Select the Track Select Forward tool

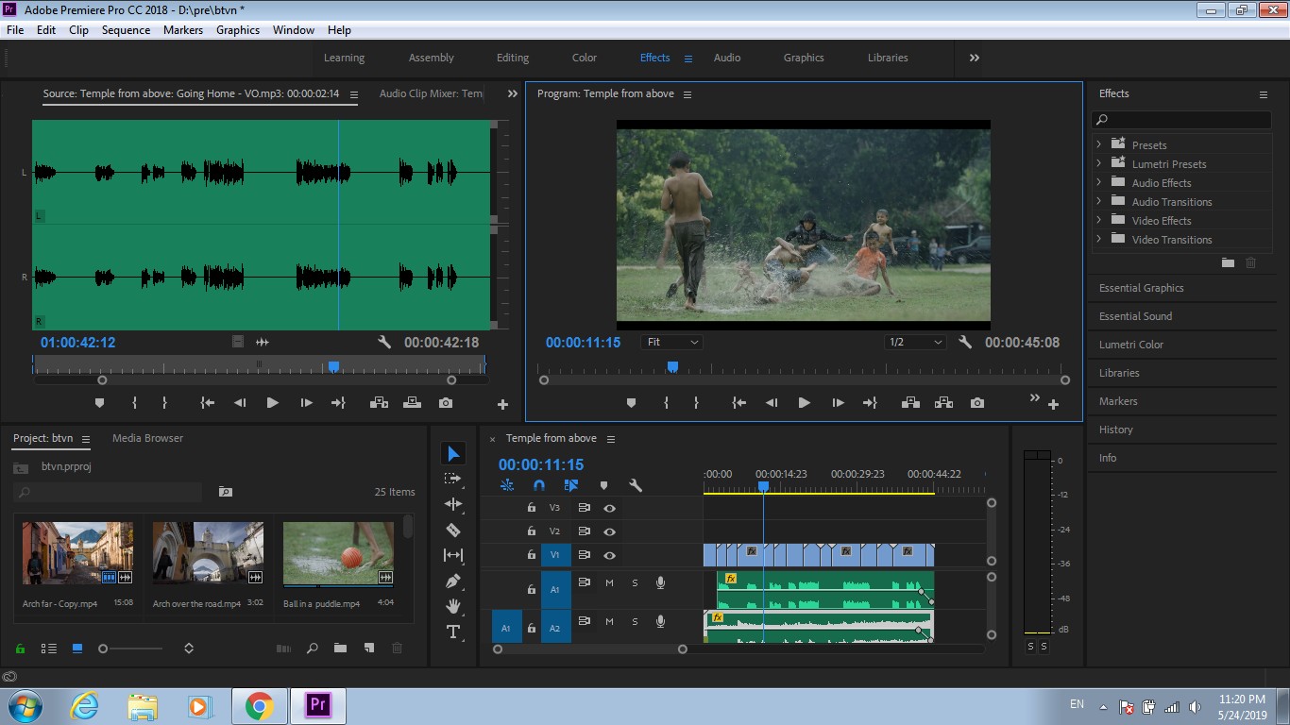point(453,479)
